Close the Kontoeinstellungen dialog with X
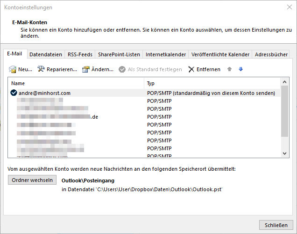Screen dimensions: 297x234 [290, 7]
